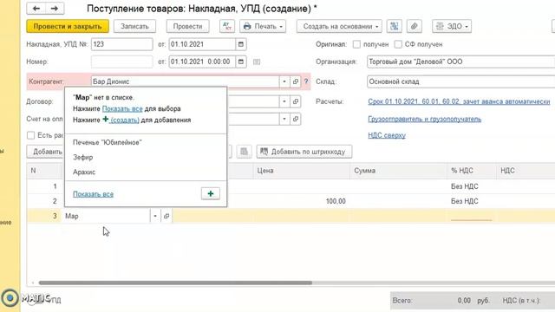The image size is (555, 312).
Task: Attach files with the paperclip icon
Action: (415, 26)
